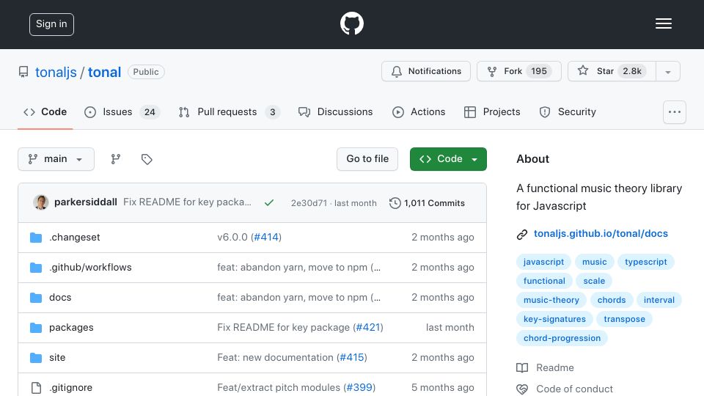Viewport: 704px width, 396px height.
Task: Click the file icon beside .gitignore
Action: [36, 388]
